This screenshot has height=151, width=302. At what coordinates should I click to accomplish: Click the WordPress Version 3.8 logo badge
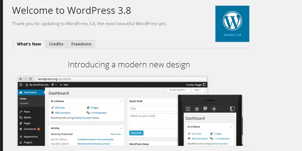232,23
